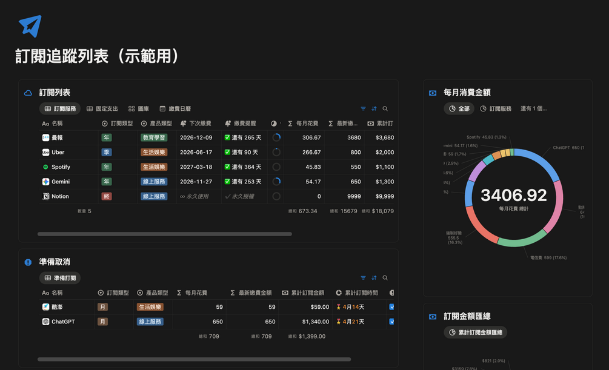Click 下次繳費 column header

point(196,124)
